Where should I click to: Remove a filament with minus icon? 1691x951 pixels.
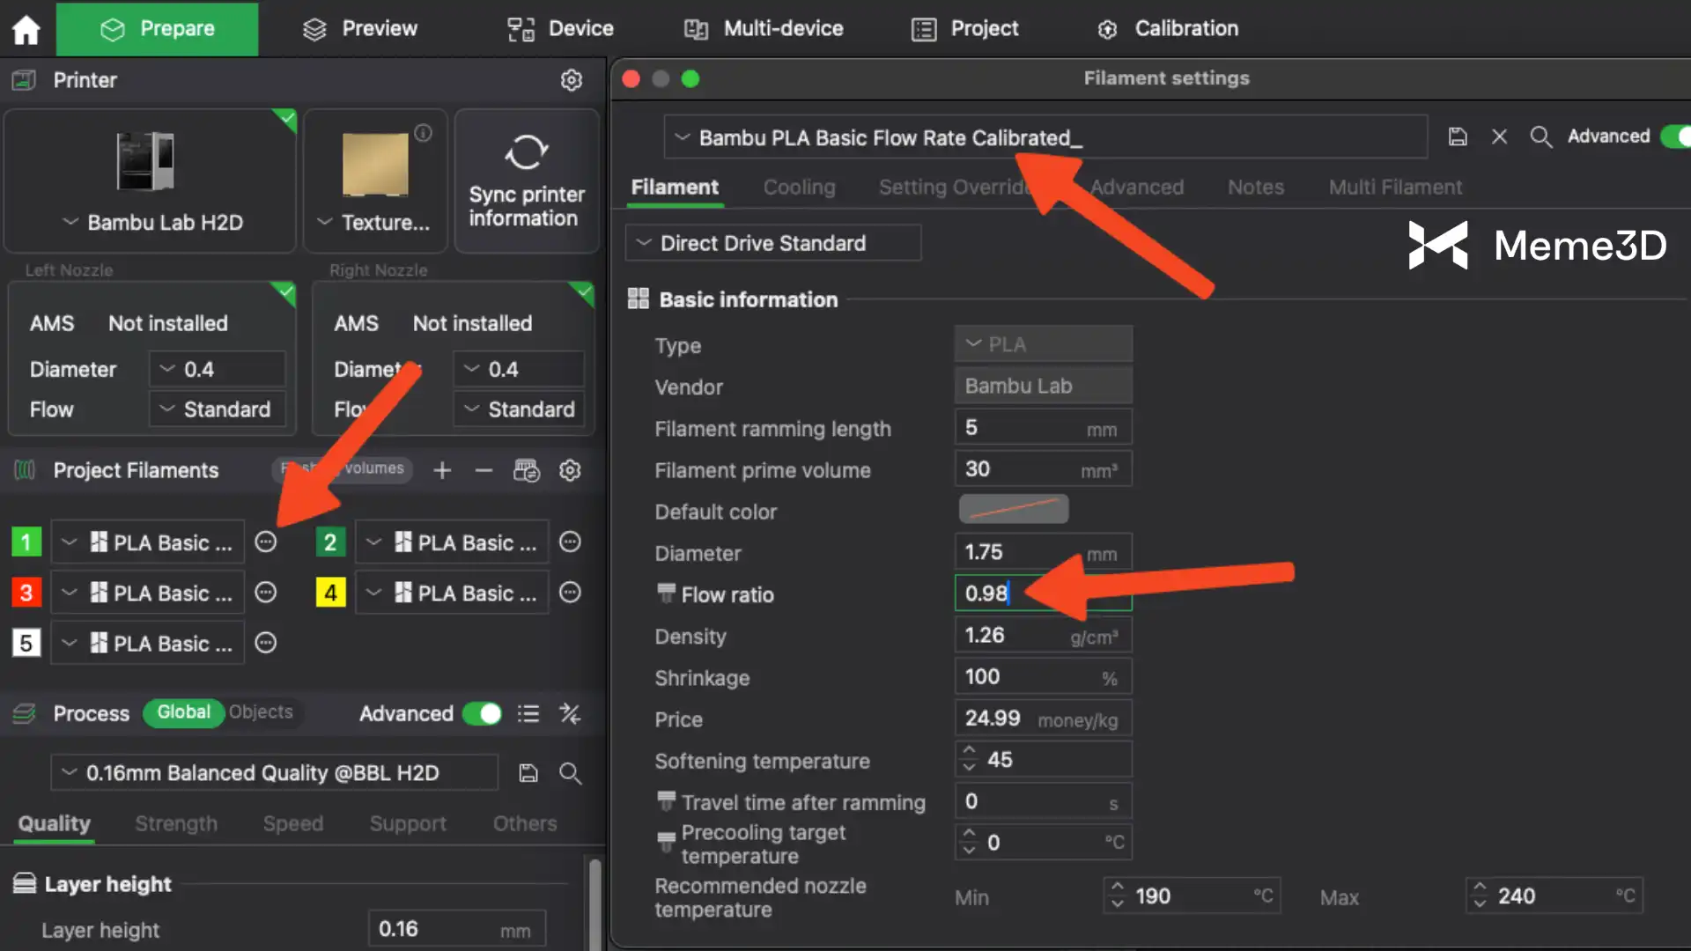pos(484,471)
